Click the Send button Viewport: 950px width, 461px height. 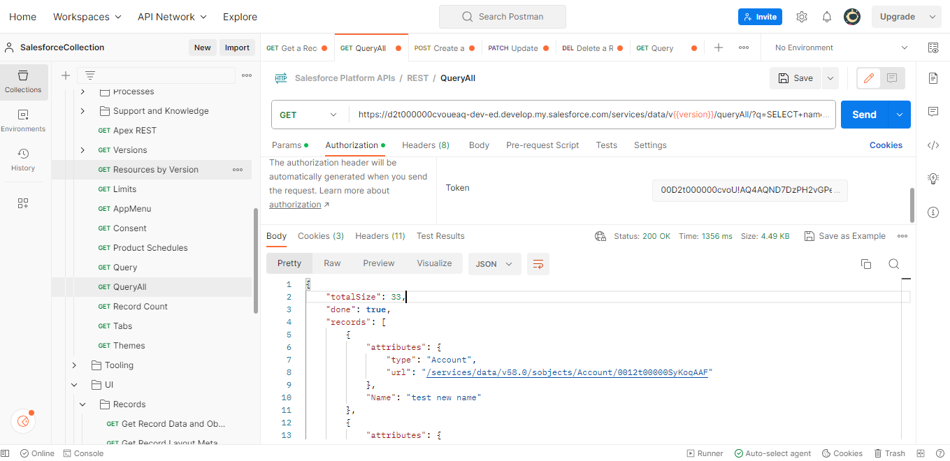(x=864, y=115)
